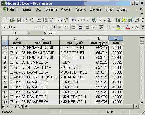Click the Format Painter brush icon
Viewport: 145px width, 115px height.
click(66, 20)
